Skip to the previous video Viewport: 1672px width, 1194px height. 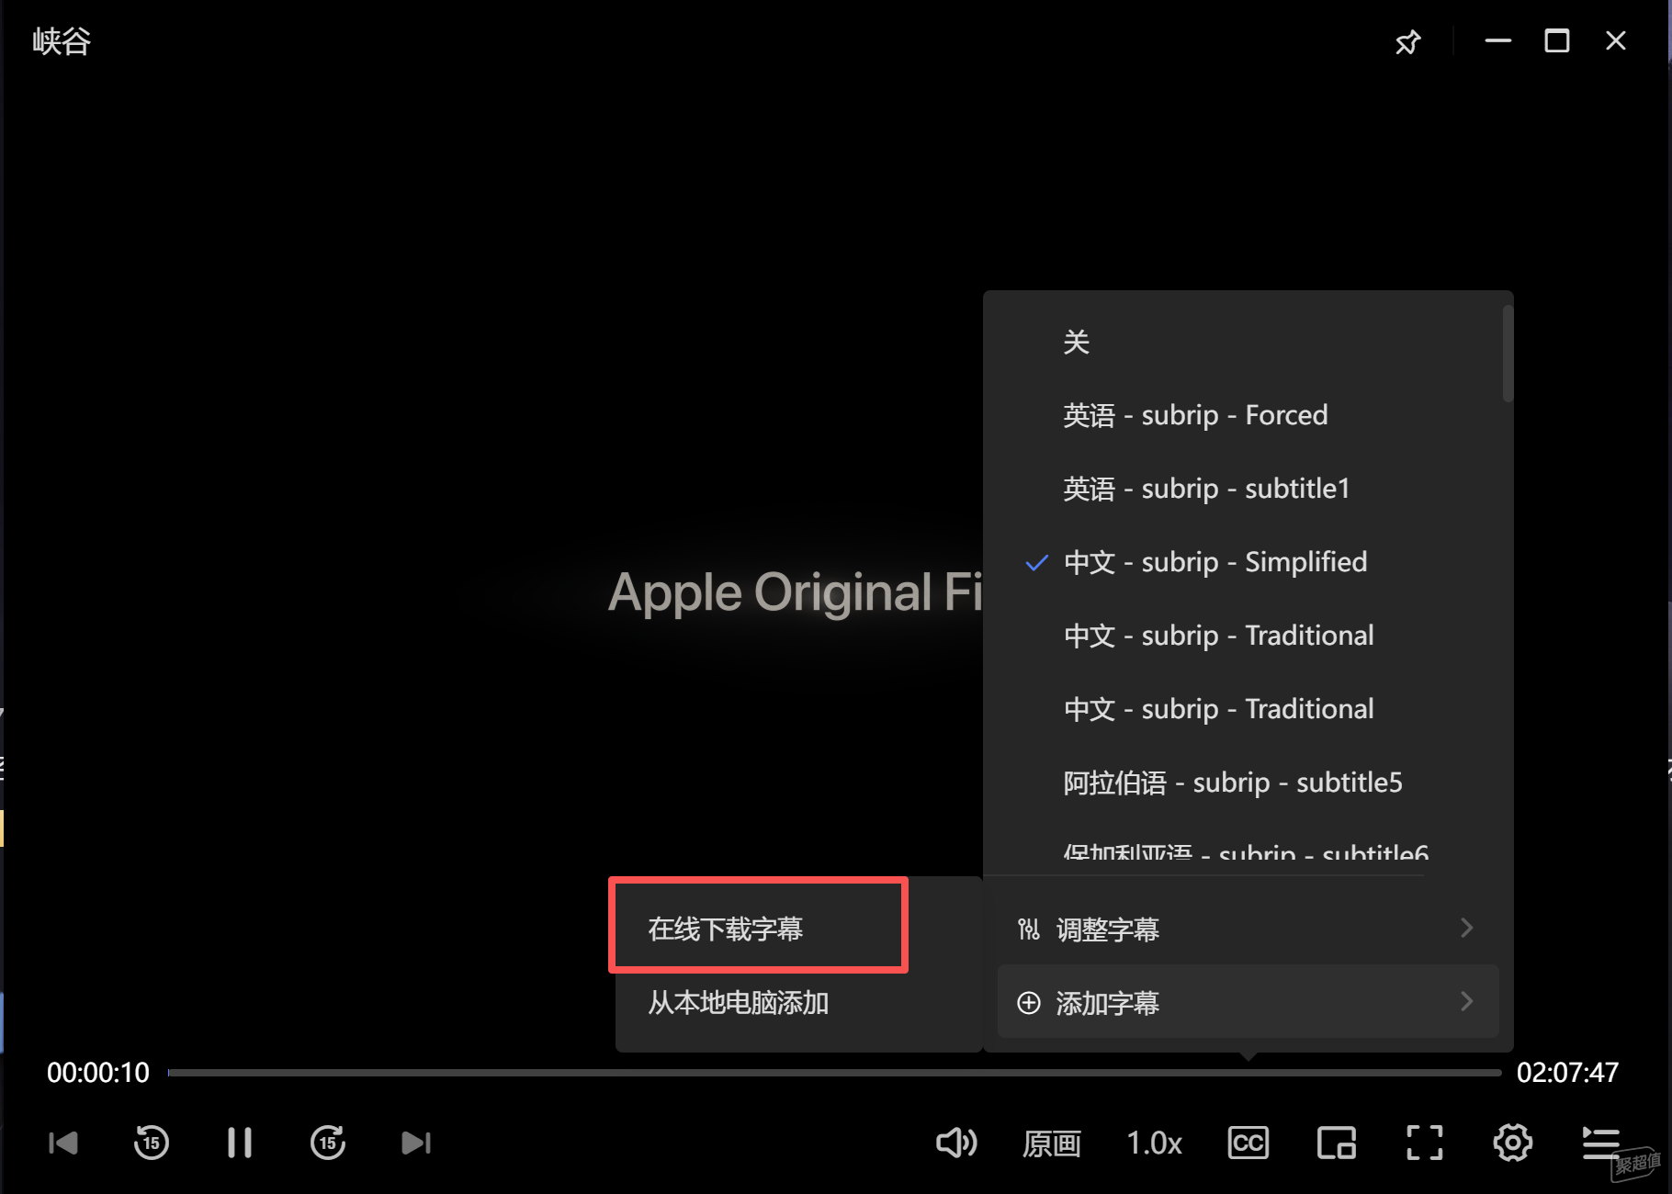[62, 1143]
